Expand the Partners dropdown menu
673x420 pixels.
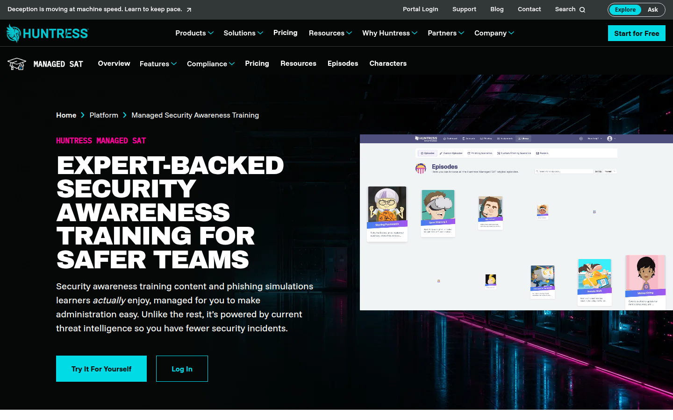click(446, 33)
